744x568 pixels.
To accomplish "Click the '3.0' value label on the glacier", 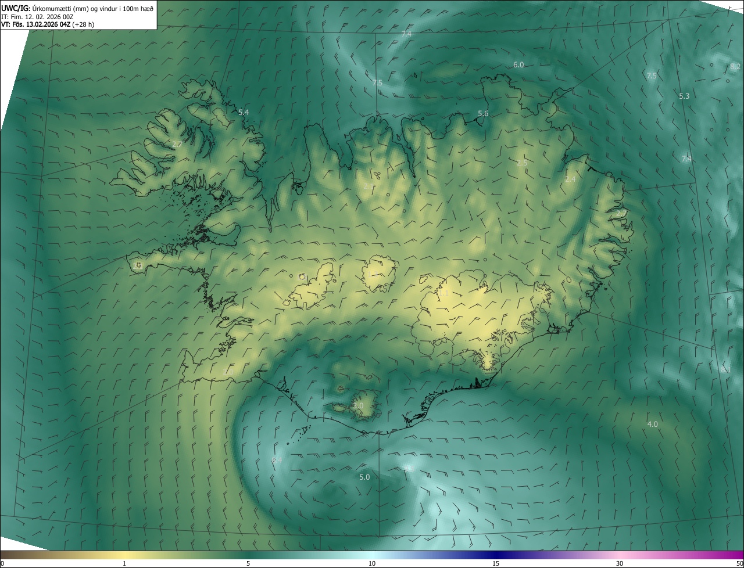I will pyautogui.click(x=358, y=405).
